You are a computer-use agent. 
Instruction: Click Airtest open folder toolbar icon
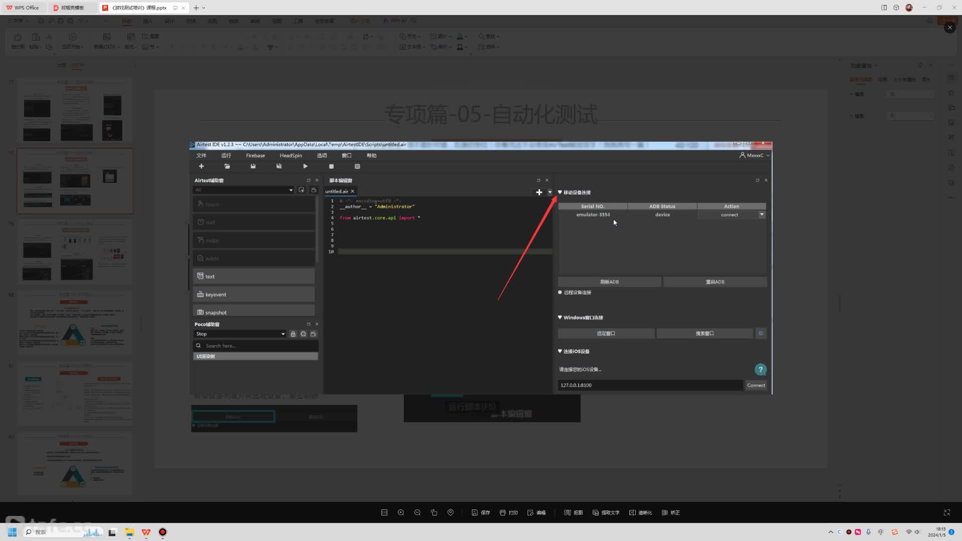[x=227, y=166]
